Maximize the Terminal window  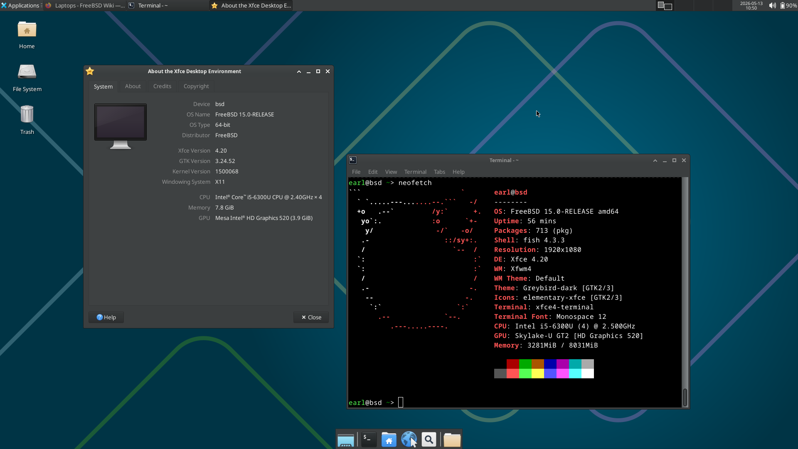[674, 160]
